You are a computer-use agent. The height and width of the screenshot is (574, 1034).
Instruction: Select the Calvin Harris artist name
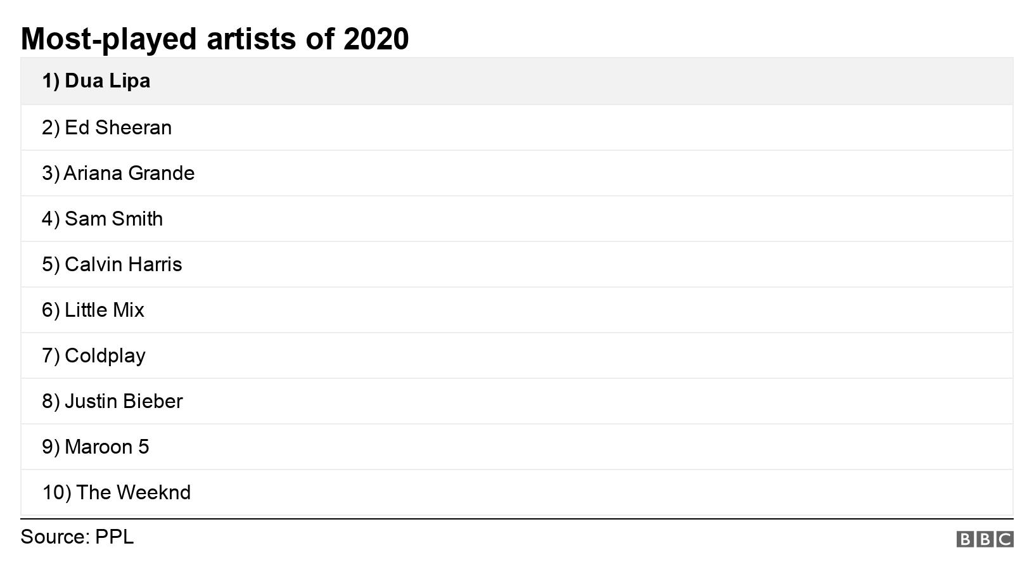click(123, 264)
